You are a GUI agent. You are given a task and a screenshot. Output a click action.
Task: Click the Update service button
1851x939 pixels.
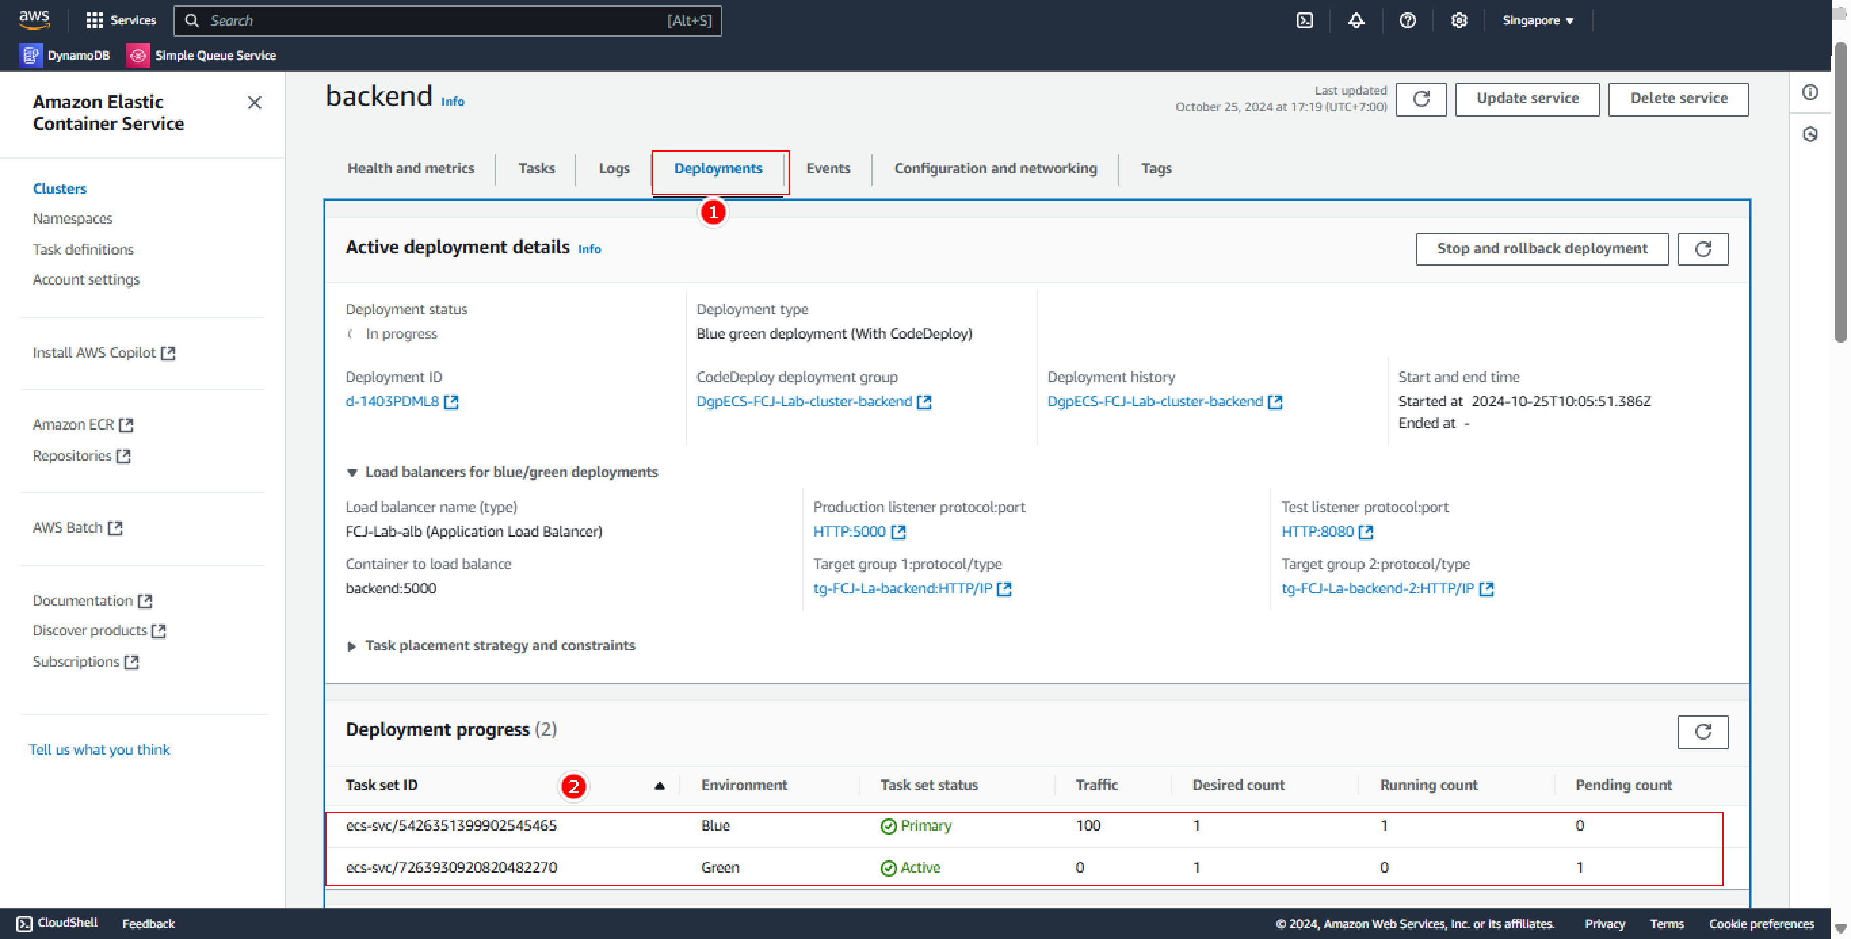tap(1528, 98)
